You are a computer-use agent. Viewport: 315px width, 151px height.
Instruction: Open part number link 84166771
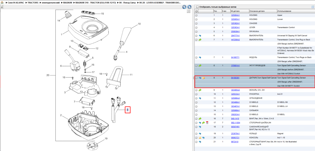(x=235, y=57)
